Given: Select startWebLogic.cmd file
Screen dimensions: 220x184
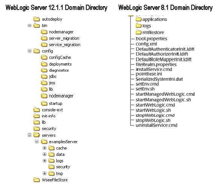Looking at the screenshot, I should (x=155, y=105).
